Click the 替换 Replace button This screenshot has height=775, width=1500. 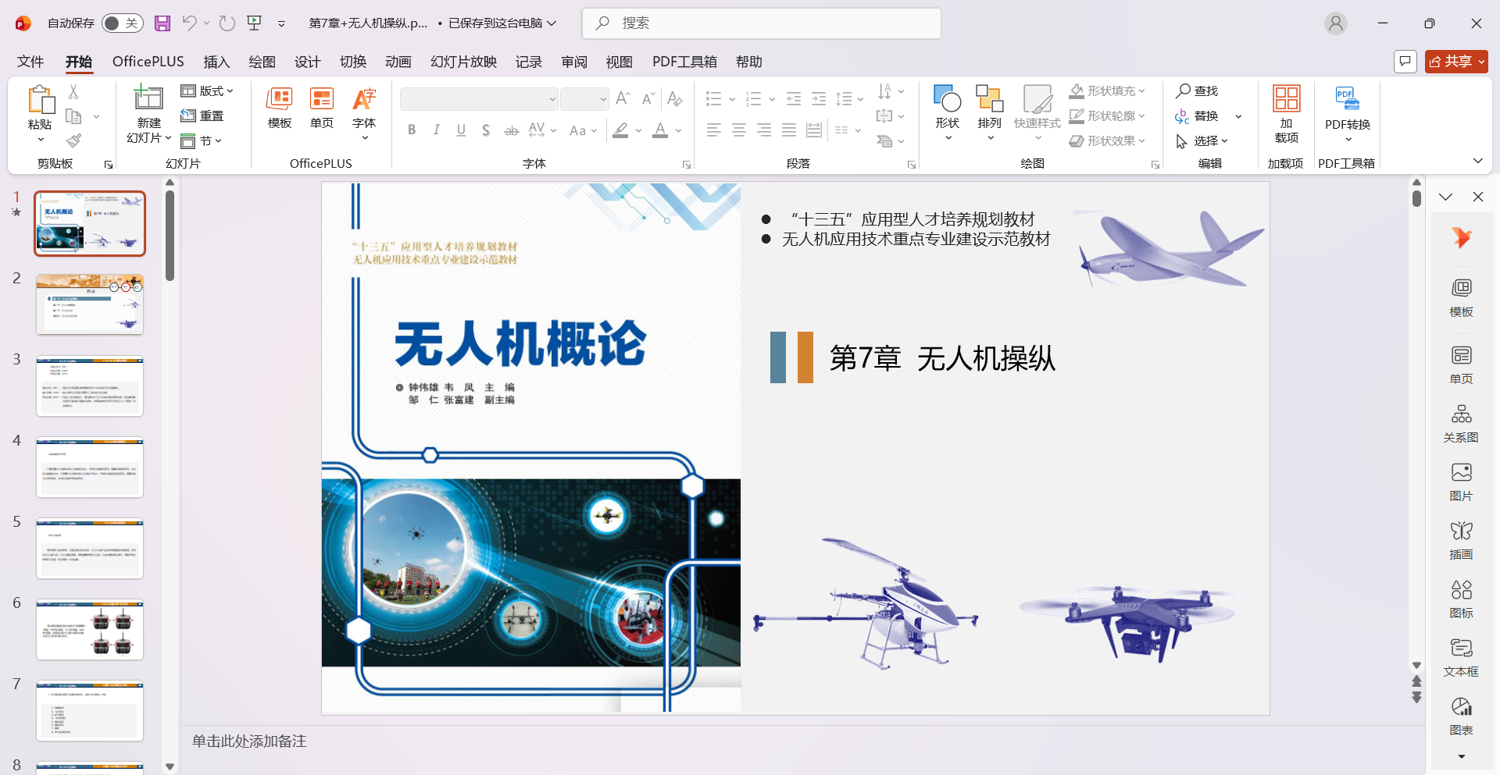pos(1198,116)
